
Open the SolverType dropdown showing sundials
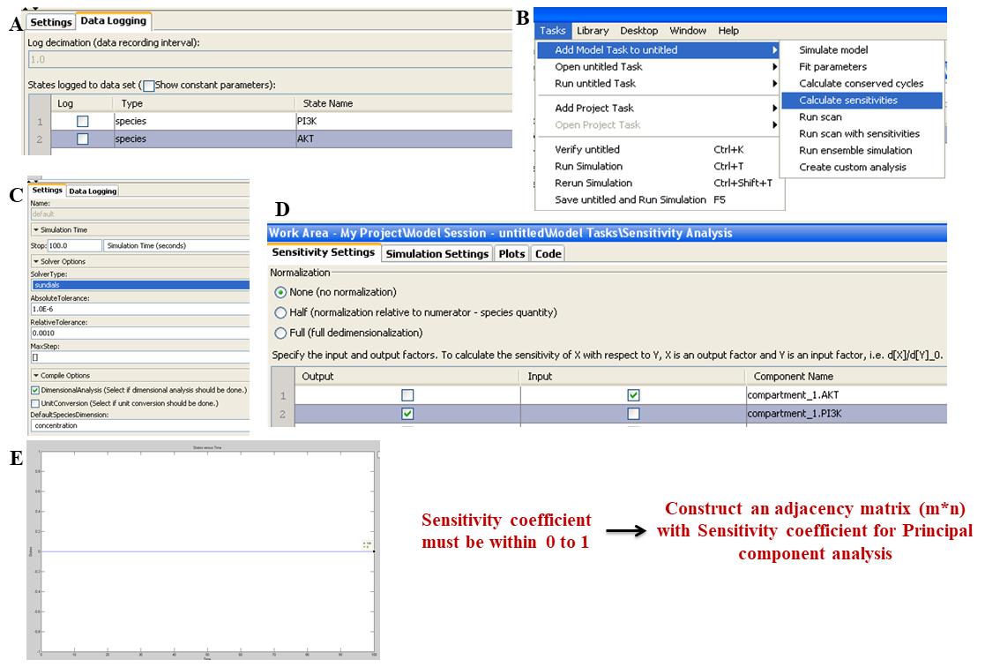pyautogui.click(x=139, y=285)
